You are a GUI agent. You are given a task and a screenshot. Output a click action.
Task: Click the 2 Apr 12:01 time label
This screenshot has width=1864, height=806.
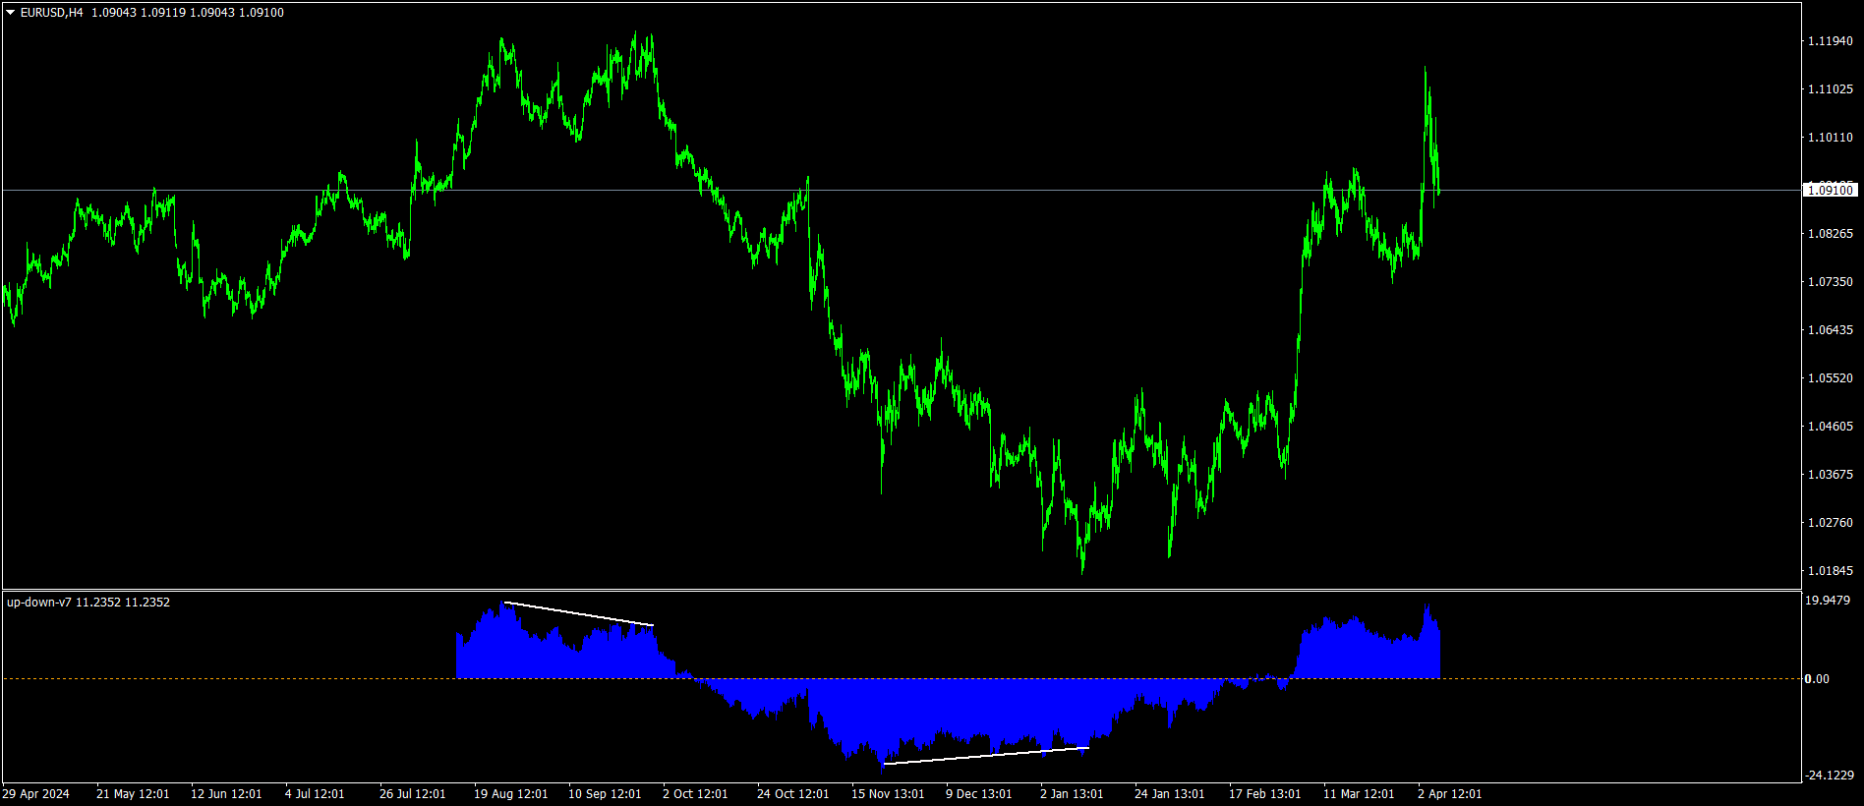(x=1449, y=793)
